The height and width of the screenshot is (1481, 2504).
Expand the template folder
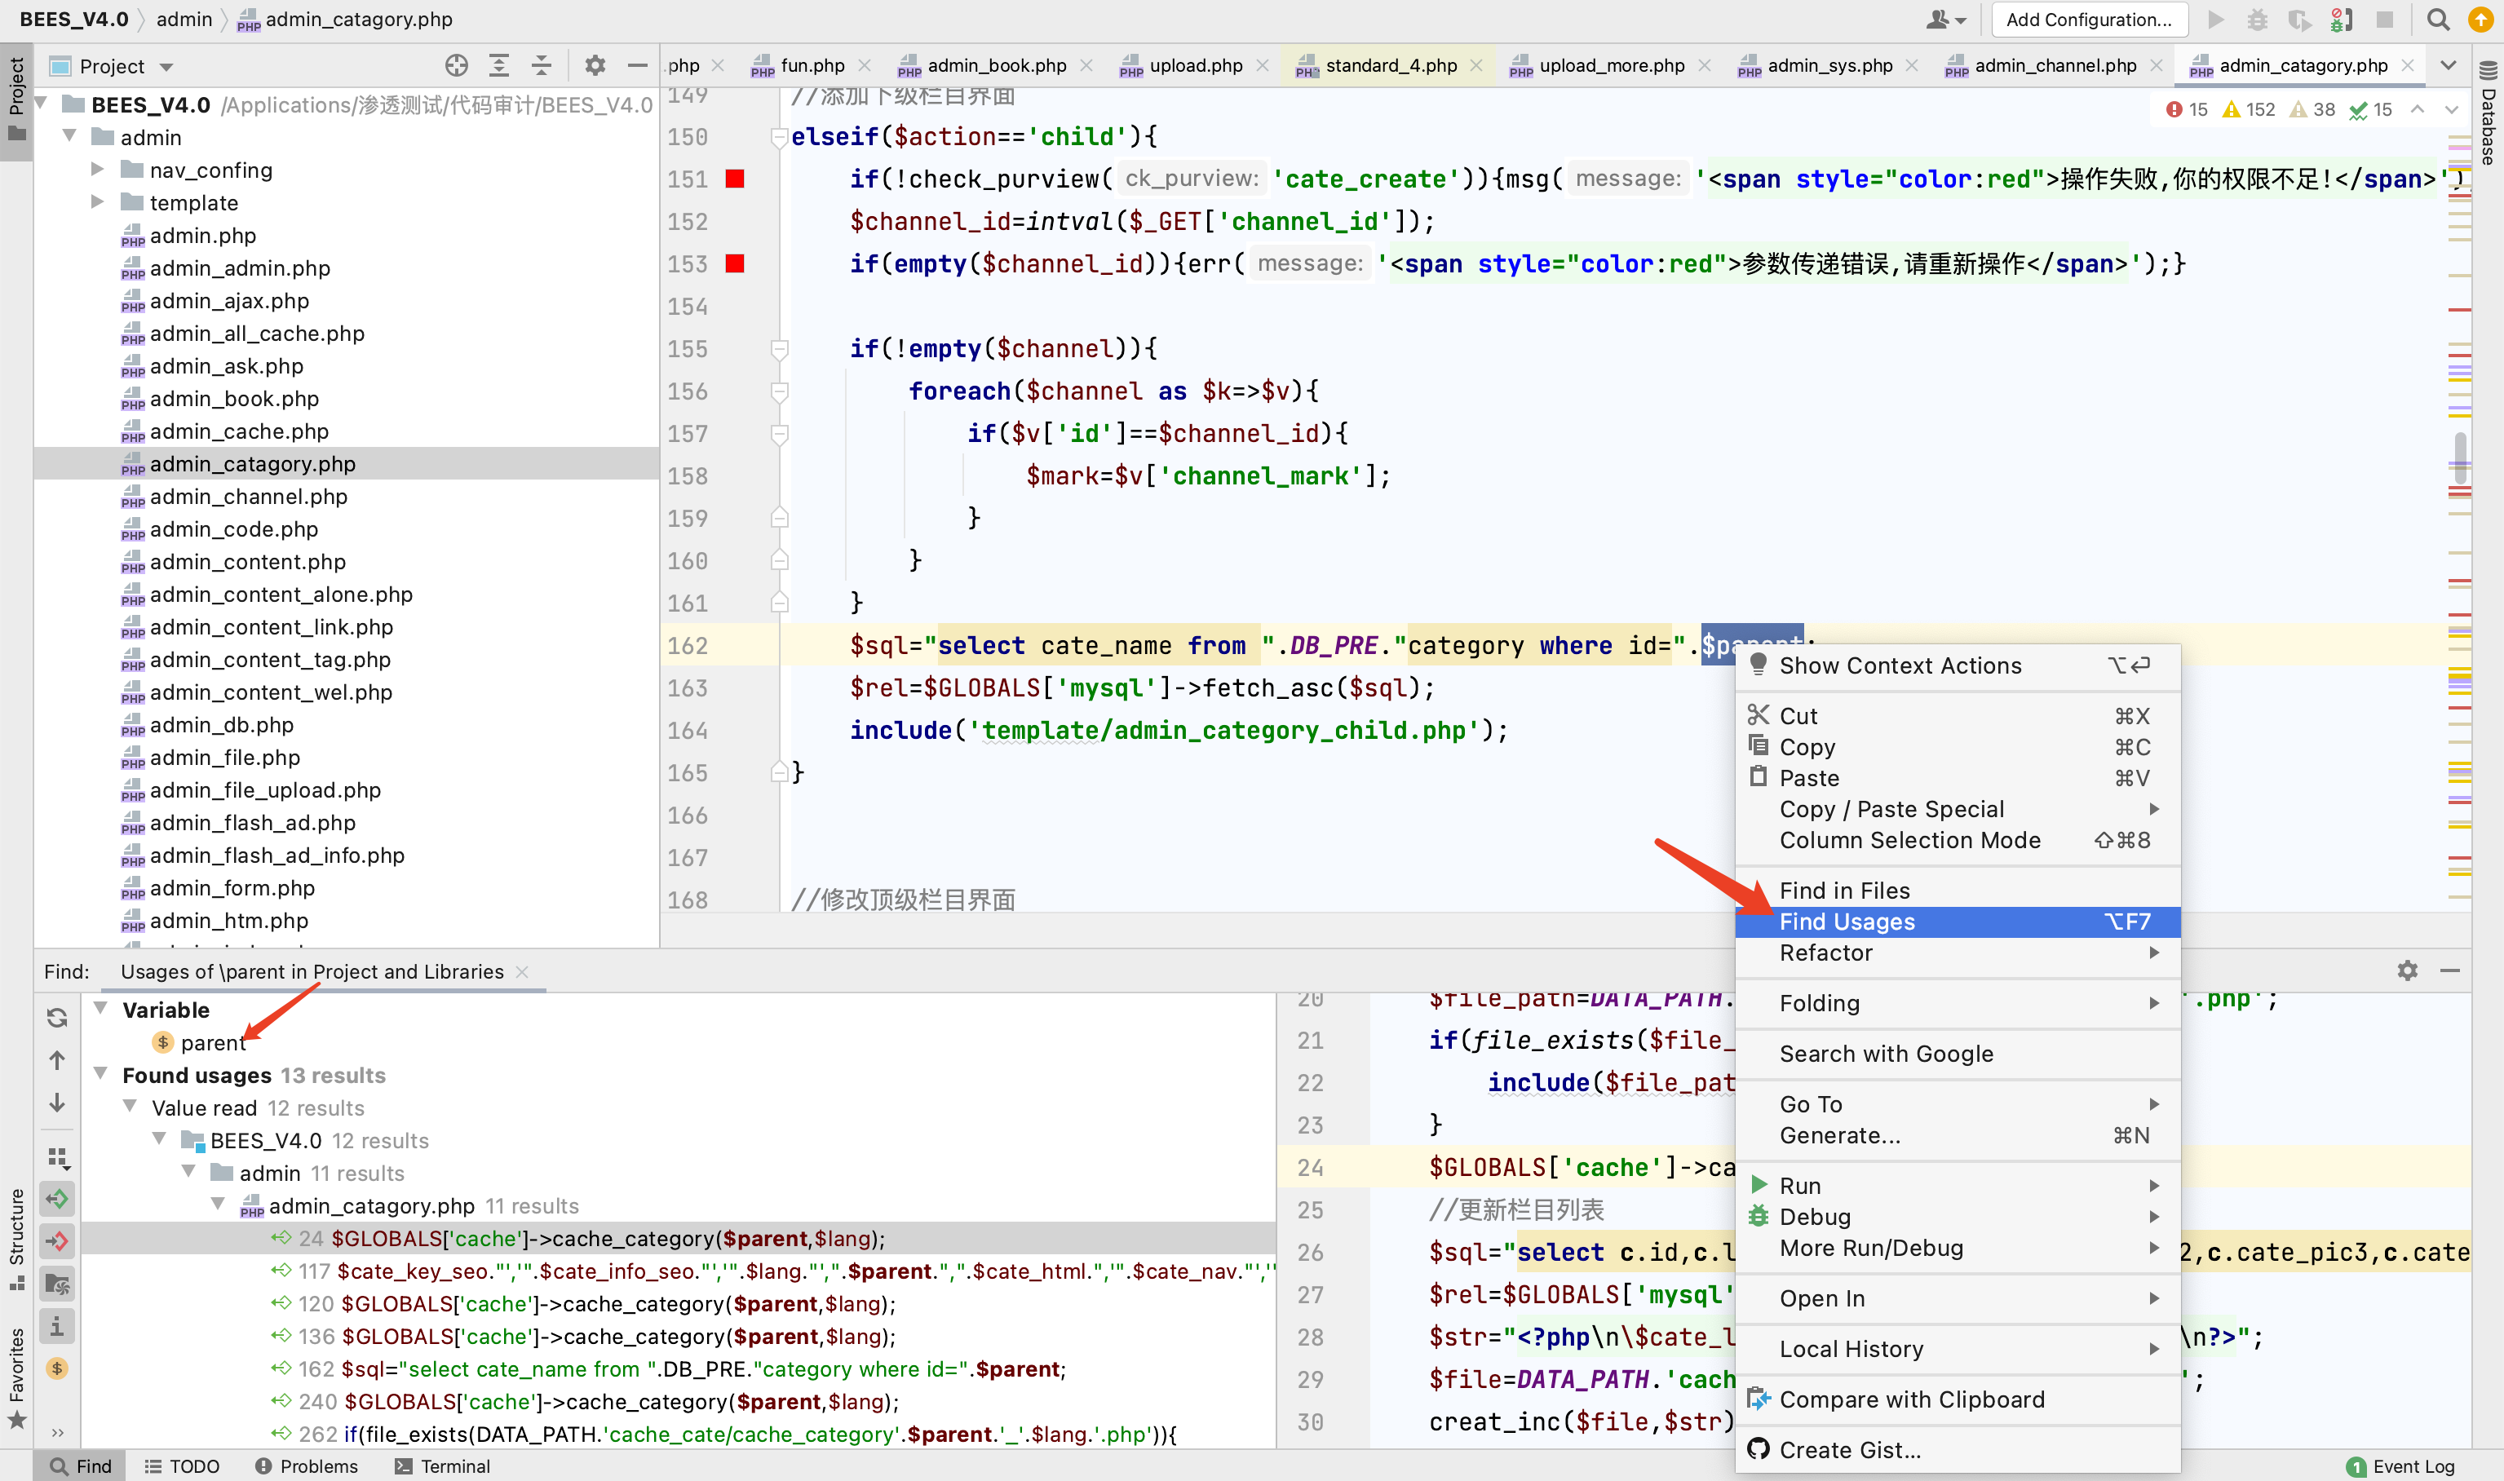pyautogui.click(x=98, y=202)
